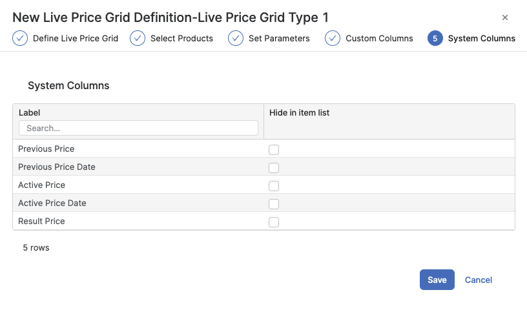Select the Result Price row label

coord(42,222)
